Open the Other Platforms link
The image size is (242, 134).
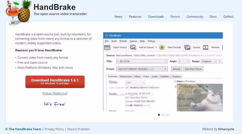point(55,93)
